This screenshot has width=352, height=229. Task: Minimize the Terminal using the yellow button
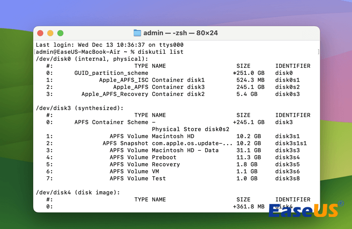51,33
